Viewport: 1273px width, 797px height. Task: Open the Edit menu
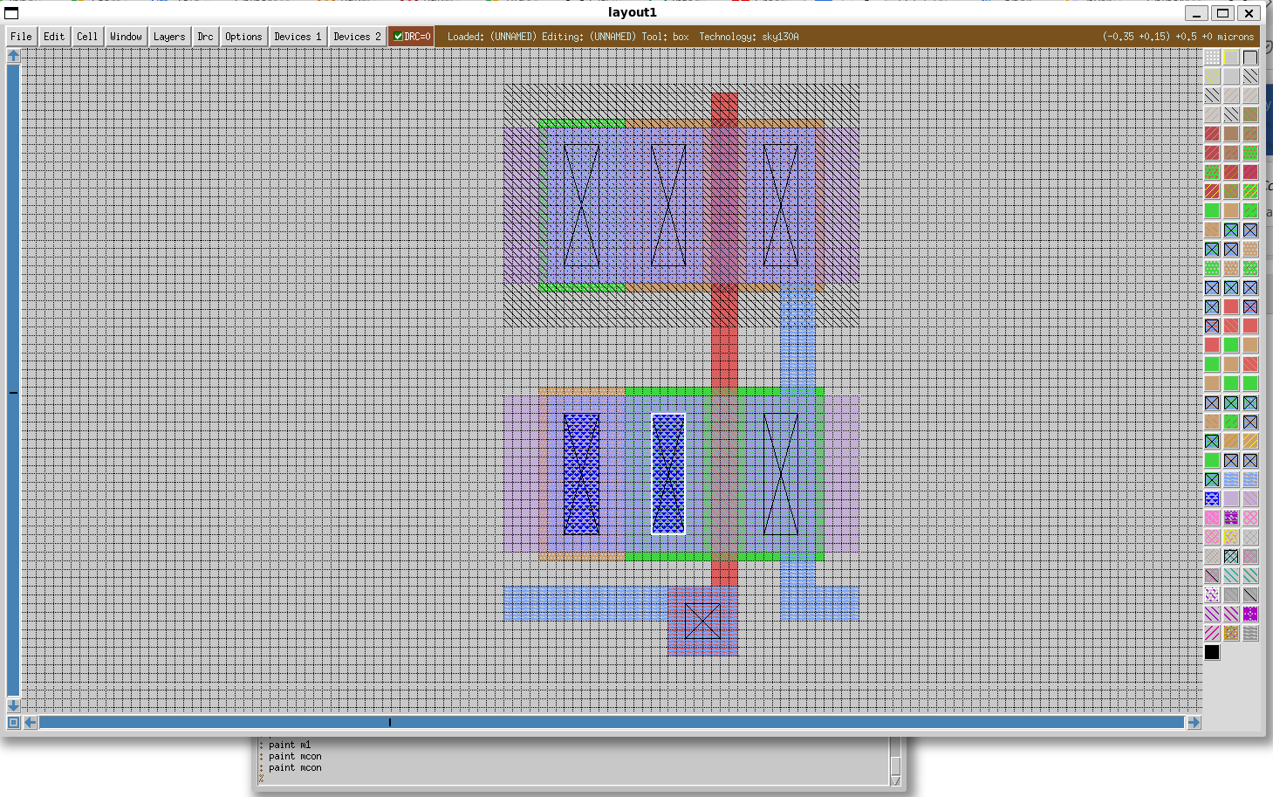(x=54, y=37)
